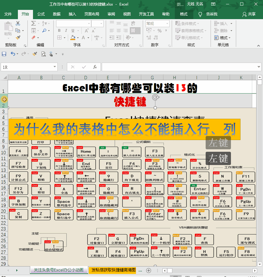Click the Copy icon in clipboard group
The width and height of the screenshot is (263, 277).
(x=18, y=31)
